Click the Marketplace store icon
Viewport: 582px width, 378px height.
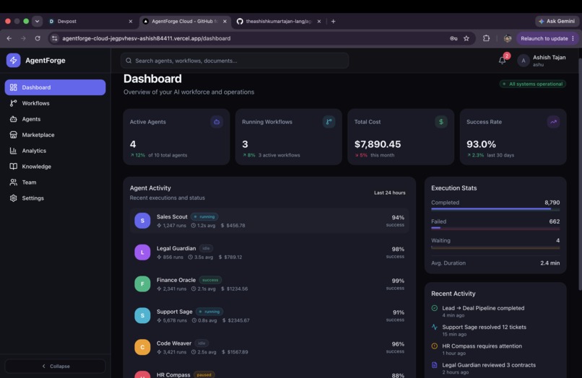point(14,135)
